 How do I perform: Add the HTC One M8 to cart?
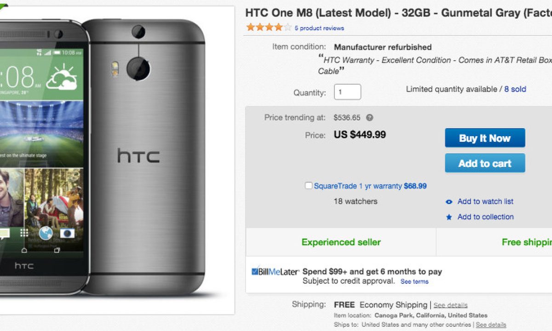[x=485, y=163]
